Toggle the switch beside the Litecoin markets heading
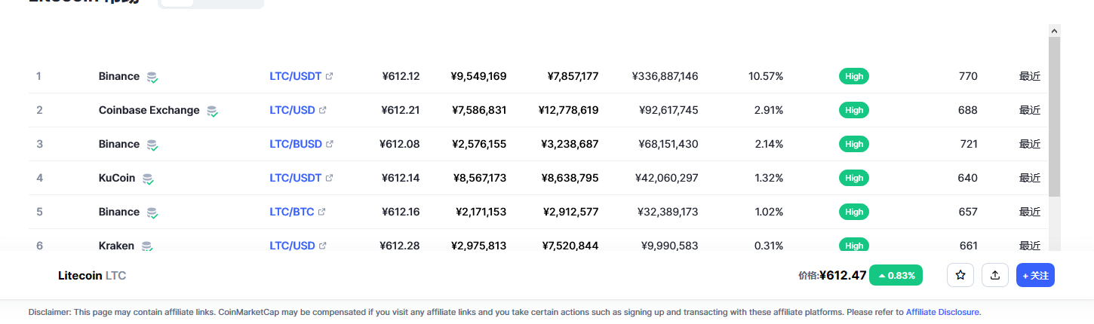The height and width of the screenshot is (324, 1094). coord(211,2)
